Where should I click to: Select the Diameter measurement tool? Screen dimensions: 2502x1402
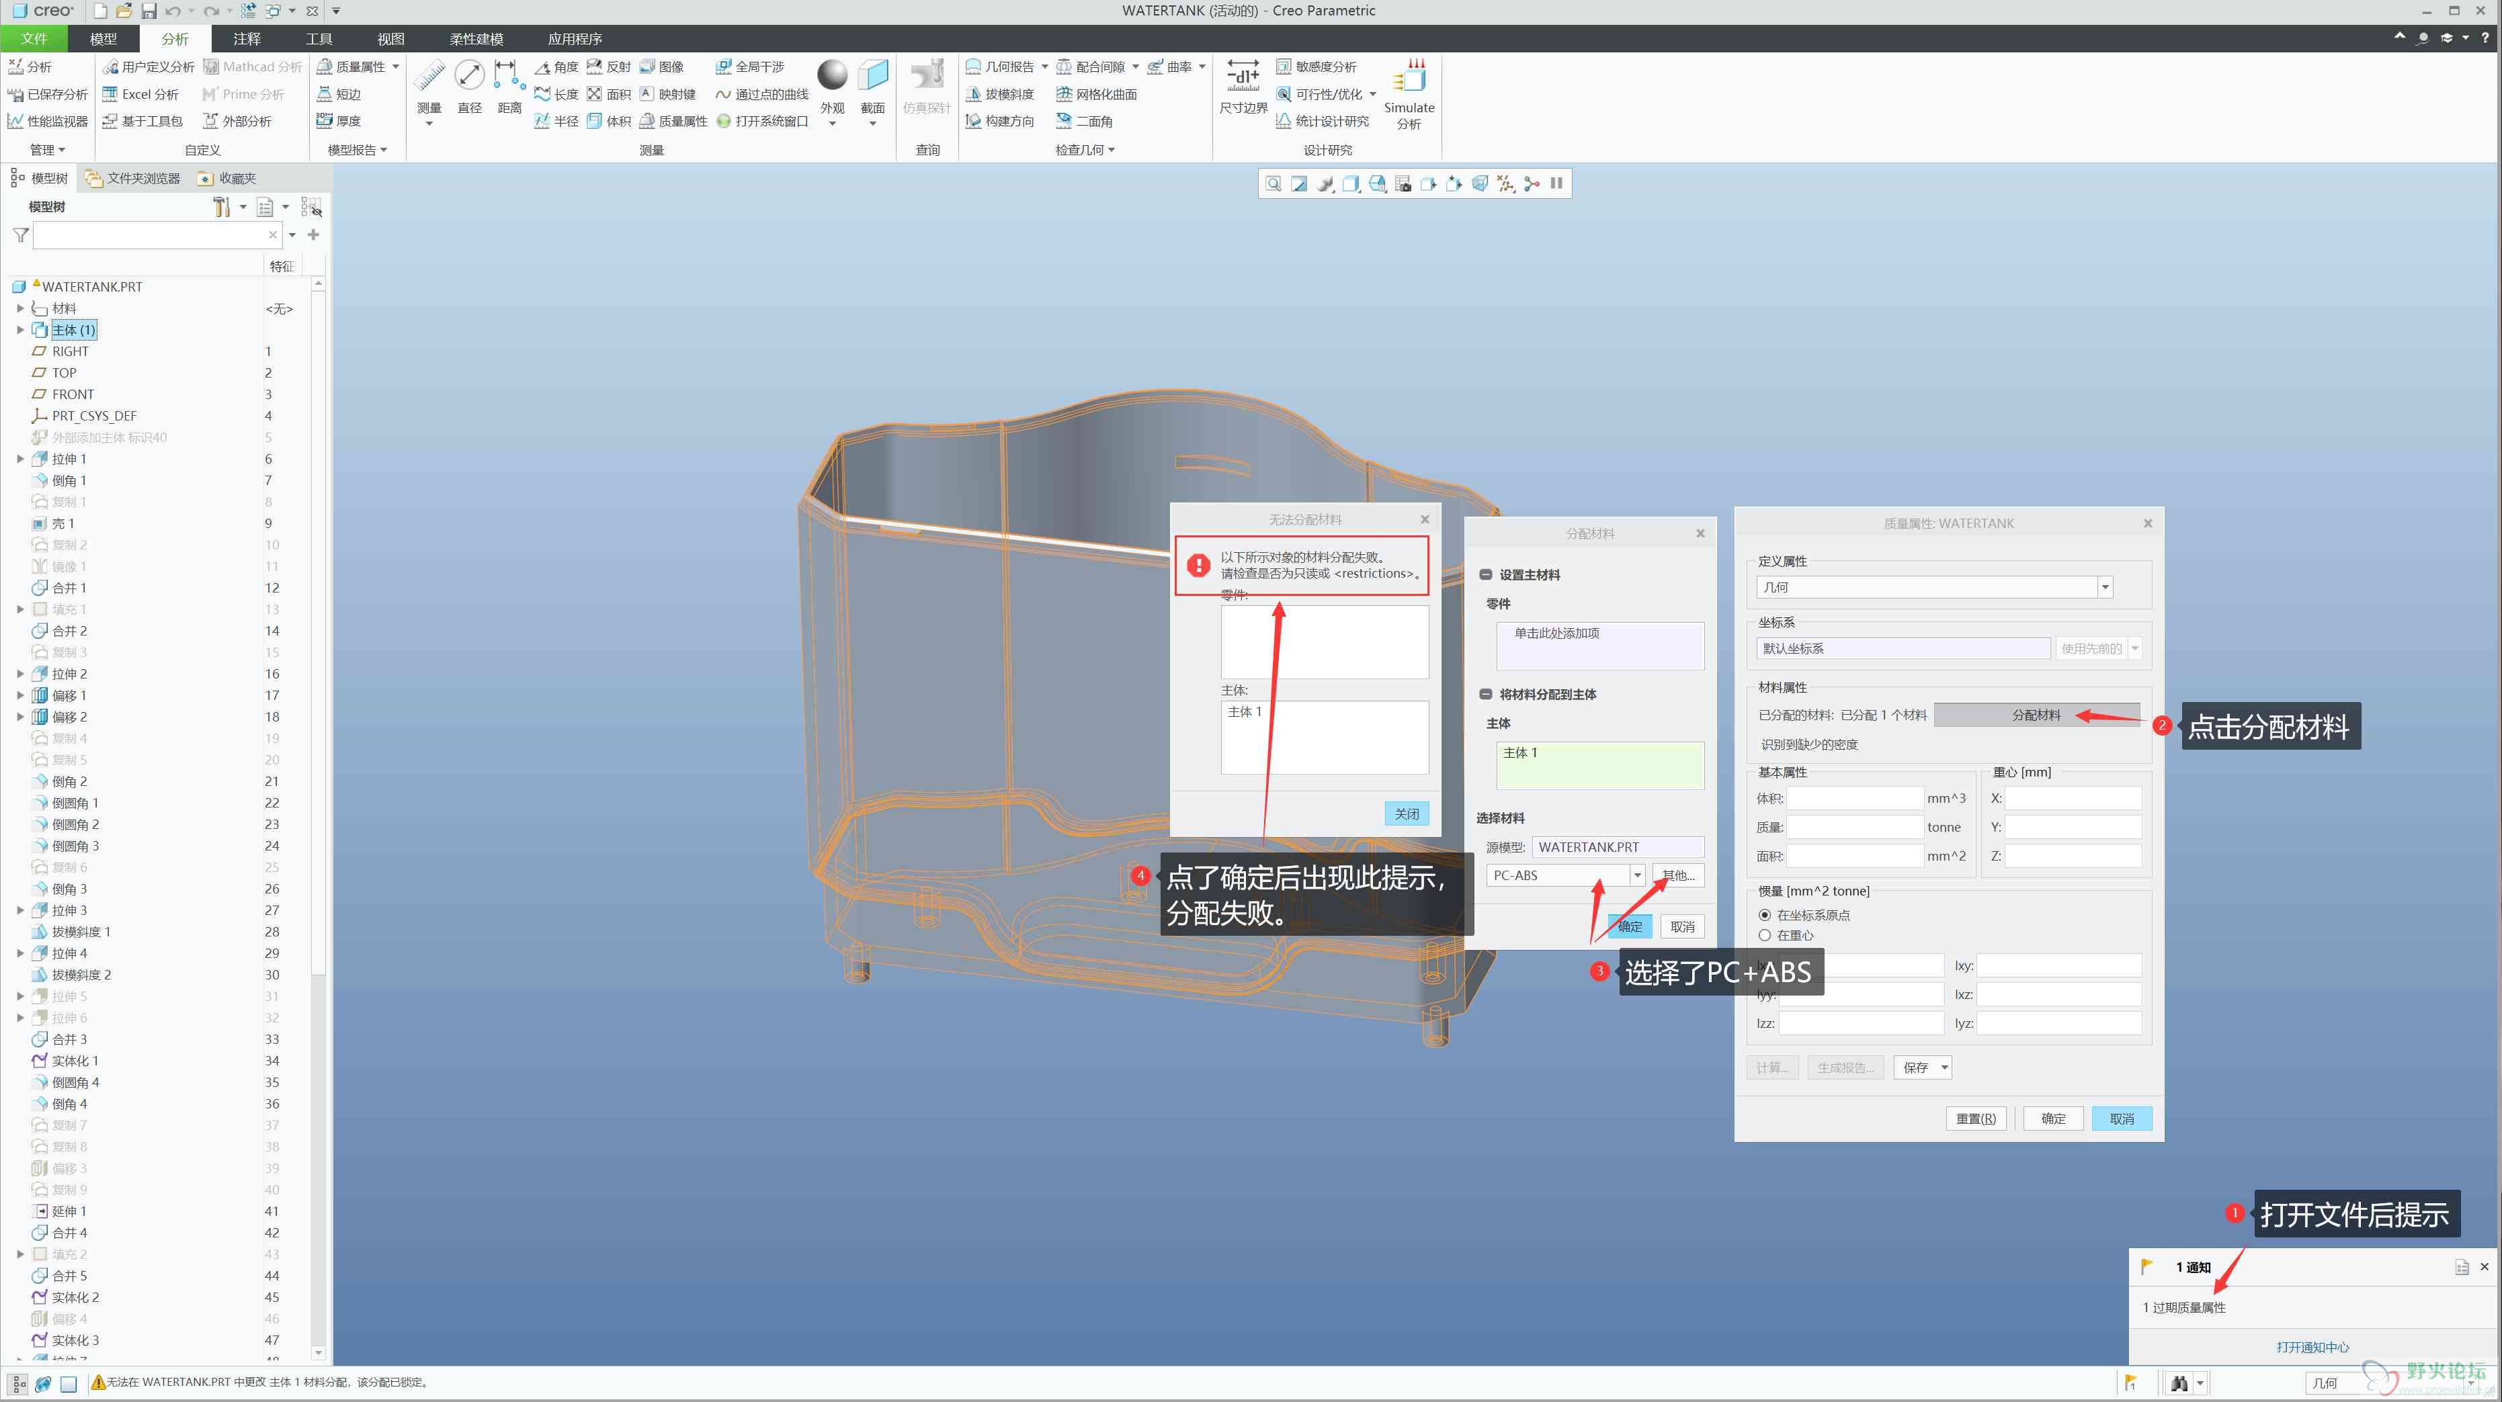(469, 87)
